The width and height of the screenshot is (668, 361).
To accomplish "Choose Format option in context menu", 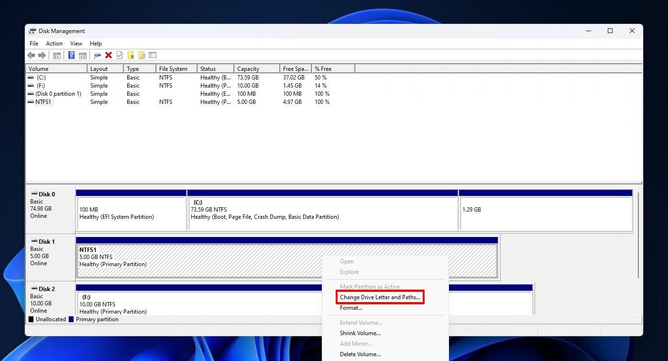I will 351,308.
